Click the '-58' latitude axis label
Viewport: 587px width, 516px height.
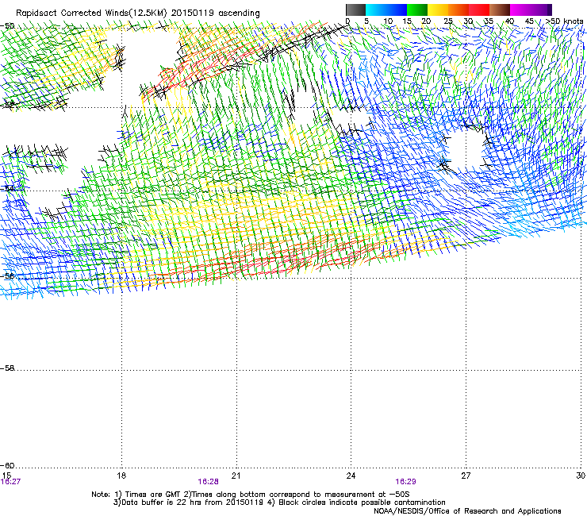(x=7, y=368)
